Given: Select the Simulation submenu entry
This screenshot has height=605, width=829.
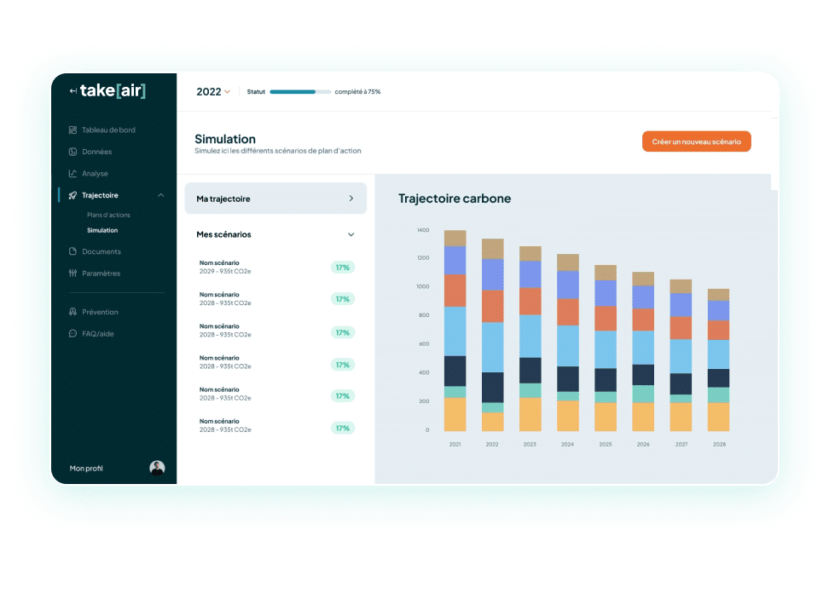Looking at the screenshot, I should [x=102, y=230].
